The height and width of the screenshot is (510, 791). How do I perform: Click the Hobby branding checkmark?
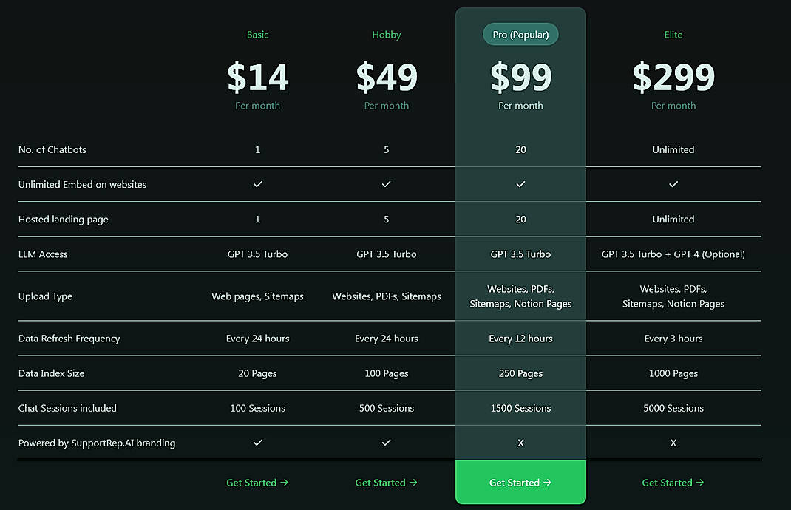click(x=386, y=443)
